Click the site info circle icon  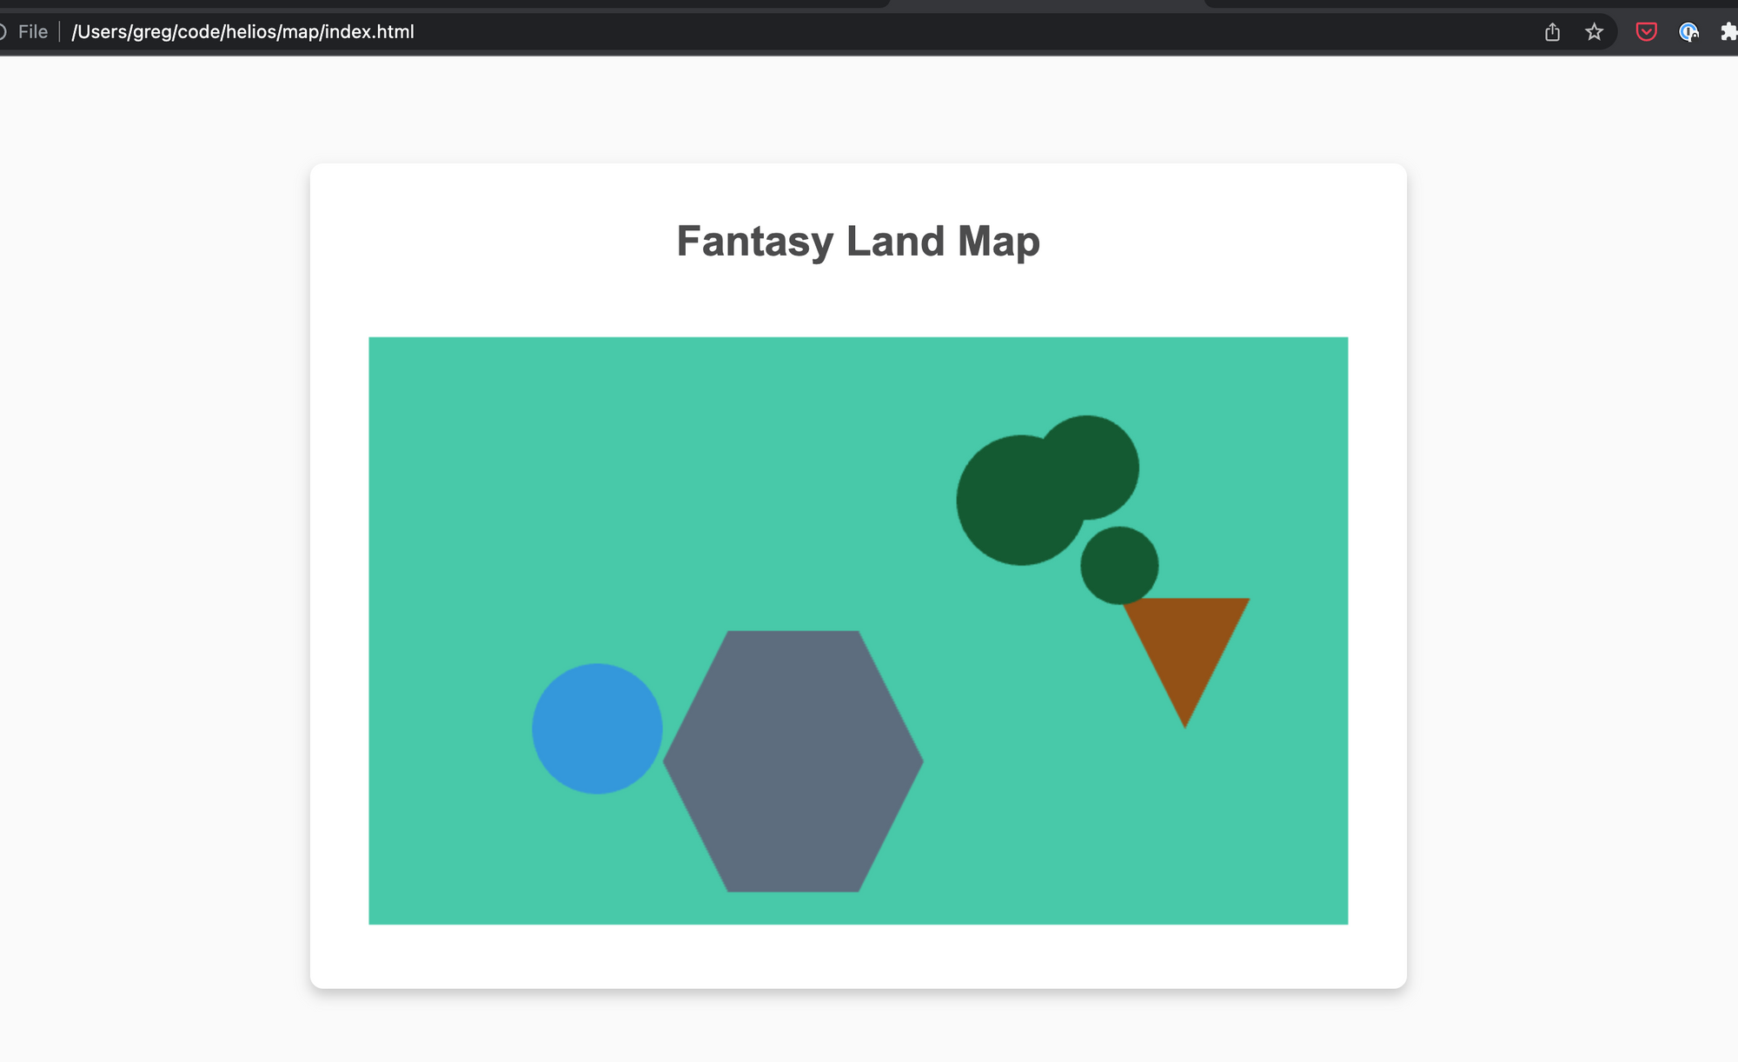point(3,32)
